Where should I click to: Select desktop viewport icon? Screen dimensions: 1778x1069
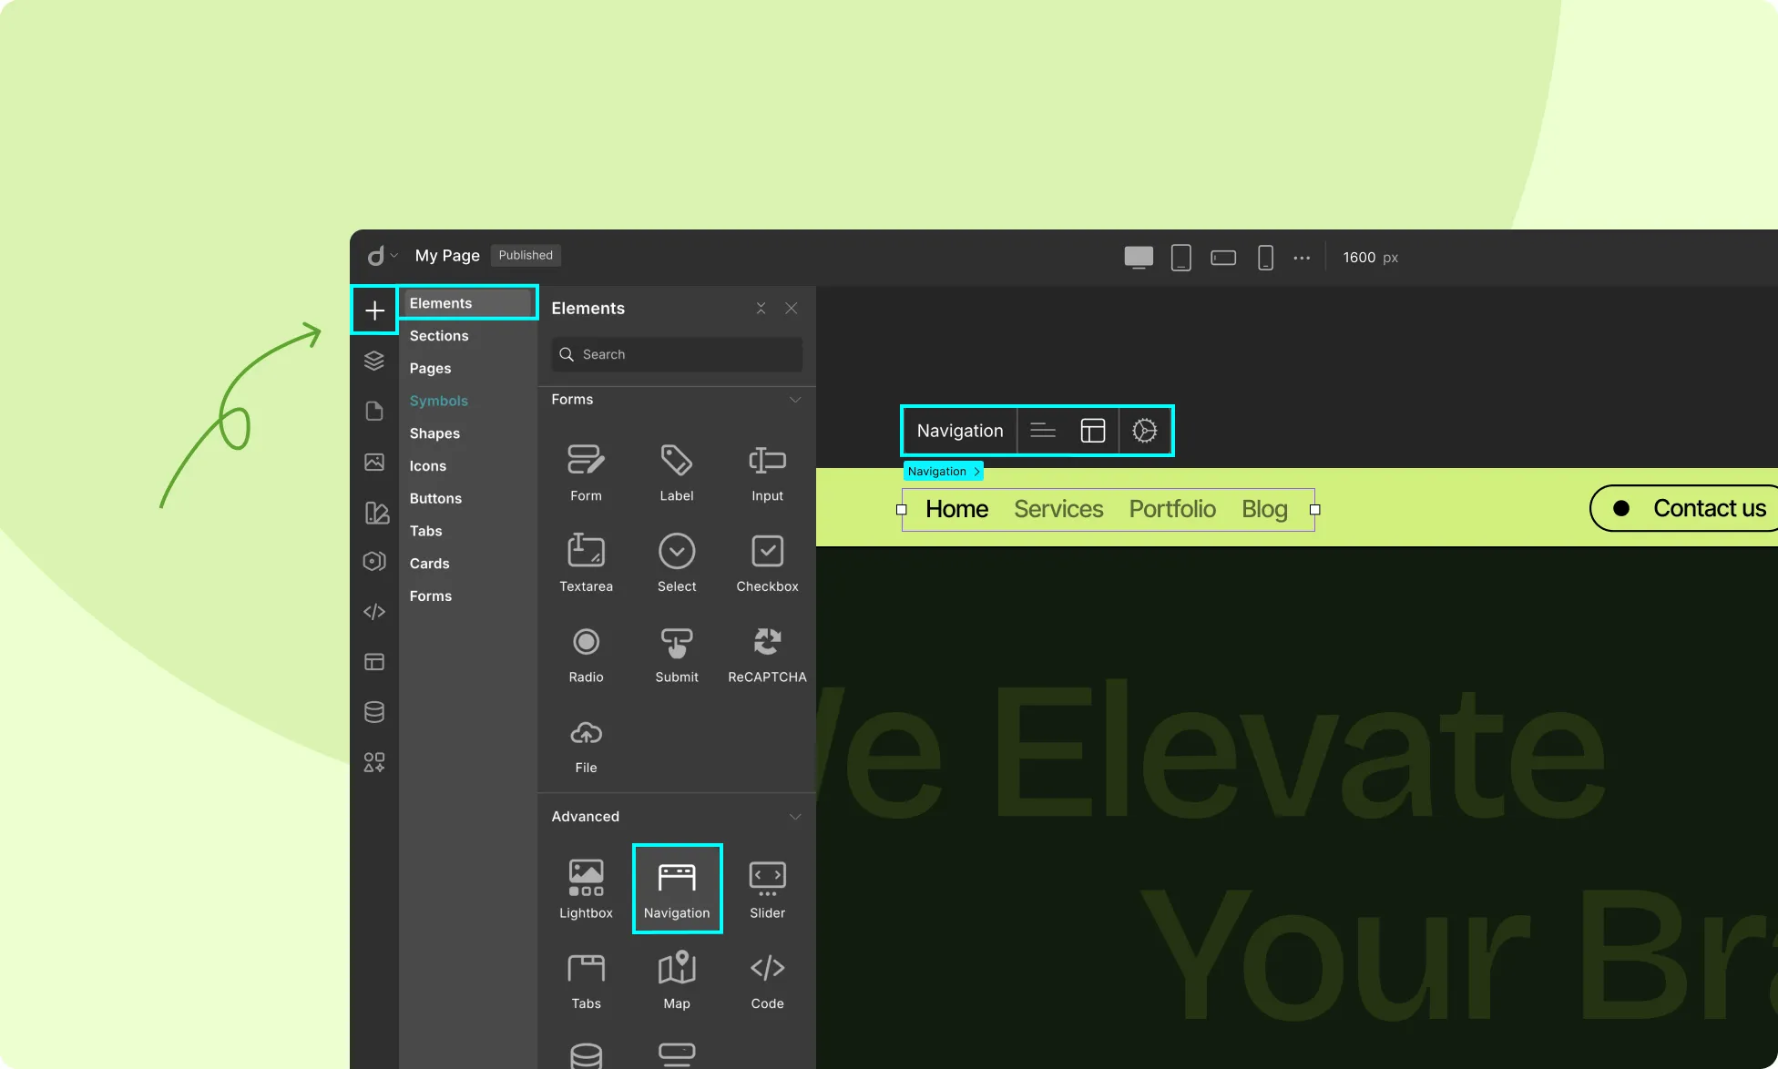coord(1139,258)
